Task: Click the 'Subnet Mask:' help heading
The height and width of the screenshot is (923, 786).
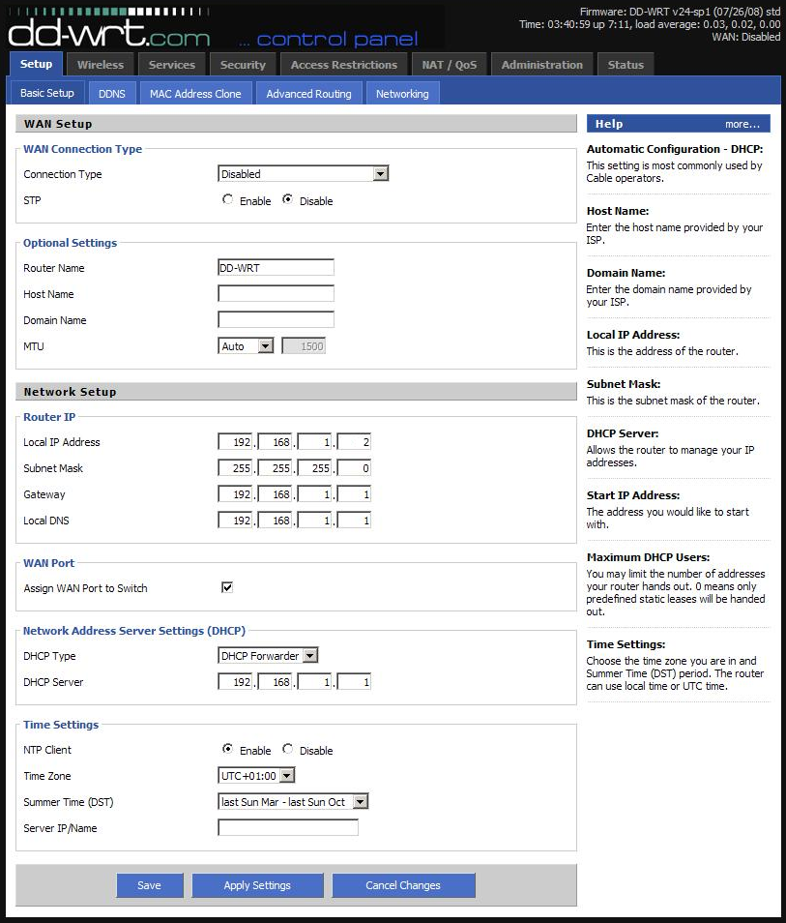Action: click(x=624, y=384)
